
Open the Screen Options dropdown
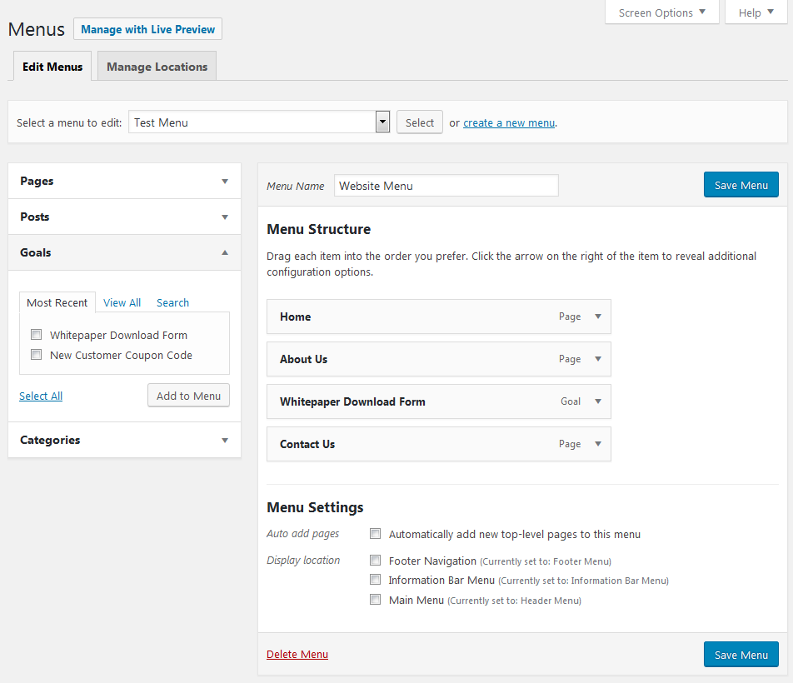point(662,12)
